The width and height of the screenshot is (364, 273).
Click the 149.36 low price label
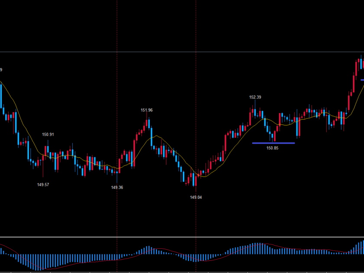click(x=117, y=188)
